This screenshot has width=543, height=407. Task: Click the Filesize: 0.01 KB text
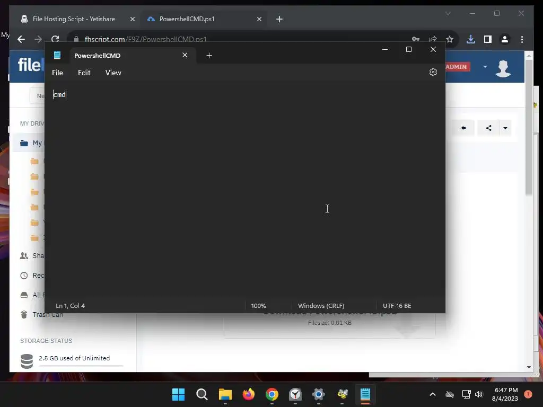coord(330,323)
